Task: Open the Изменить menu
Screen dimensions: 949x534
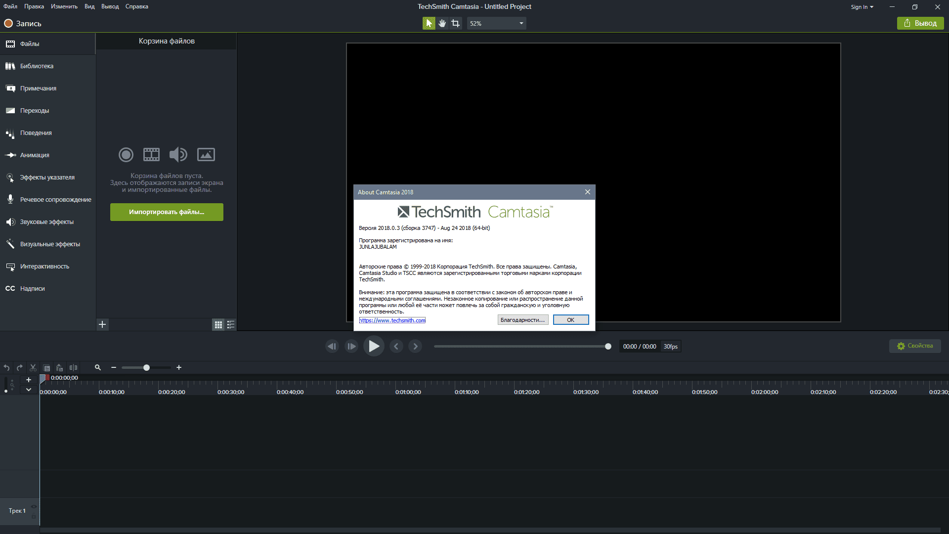Action: pos(64,6)
